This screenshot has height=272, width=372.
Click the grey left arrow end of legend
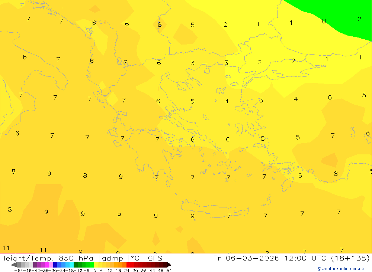(x=13, y=265)
